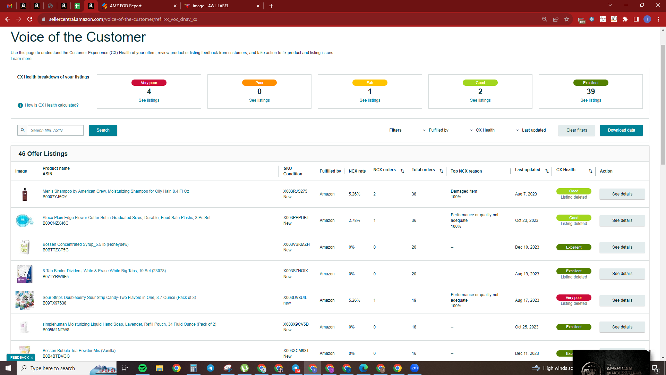
Task: Open How is CX Health calculated link
Action: point(52,105)
